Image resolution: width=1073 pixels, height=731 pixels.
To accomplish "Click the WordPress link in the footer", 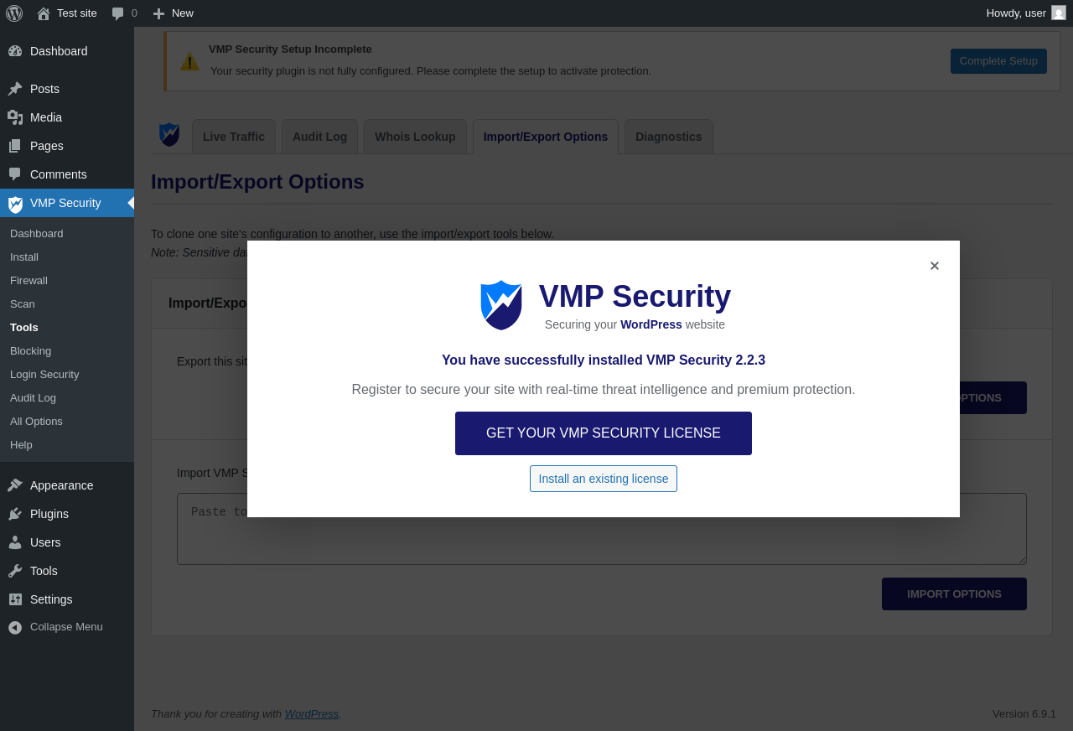I will [312, 714].
